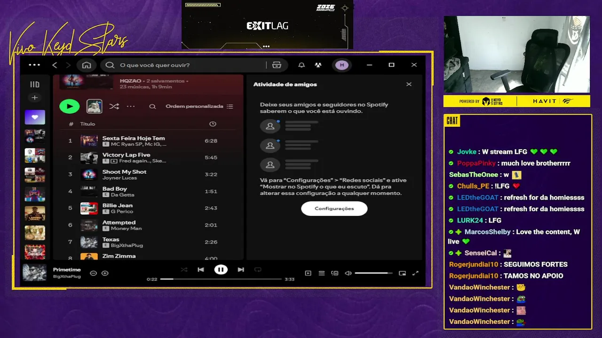This screenshot has width=602, height=338.
Task: Open the Browse icon in search bar
Action: 277,65
